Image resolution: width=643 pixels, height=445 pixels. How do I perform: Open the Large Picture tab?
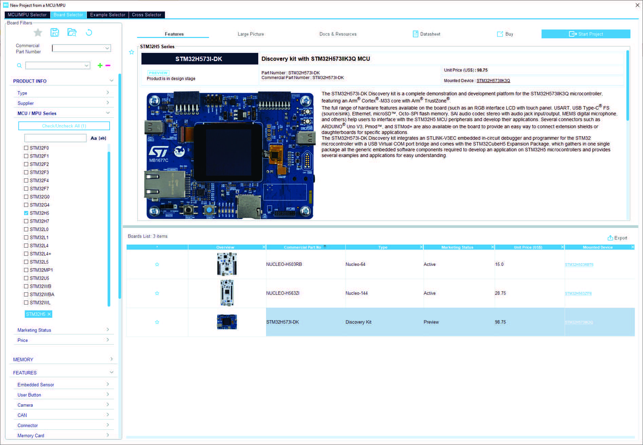click(251, 34)
